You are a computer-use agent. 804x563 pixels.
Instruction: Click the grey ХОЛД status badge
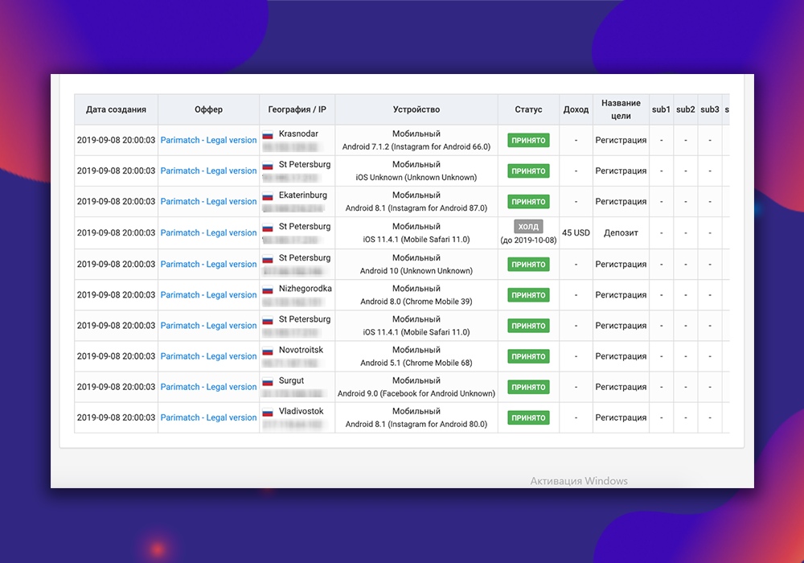click(528, 227)
